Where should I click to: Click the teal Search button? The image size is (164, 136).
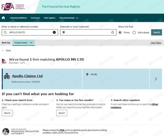[156, 32]
